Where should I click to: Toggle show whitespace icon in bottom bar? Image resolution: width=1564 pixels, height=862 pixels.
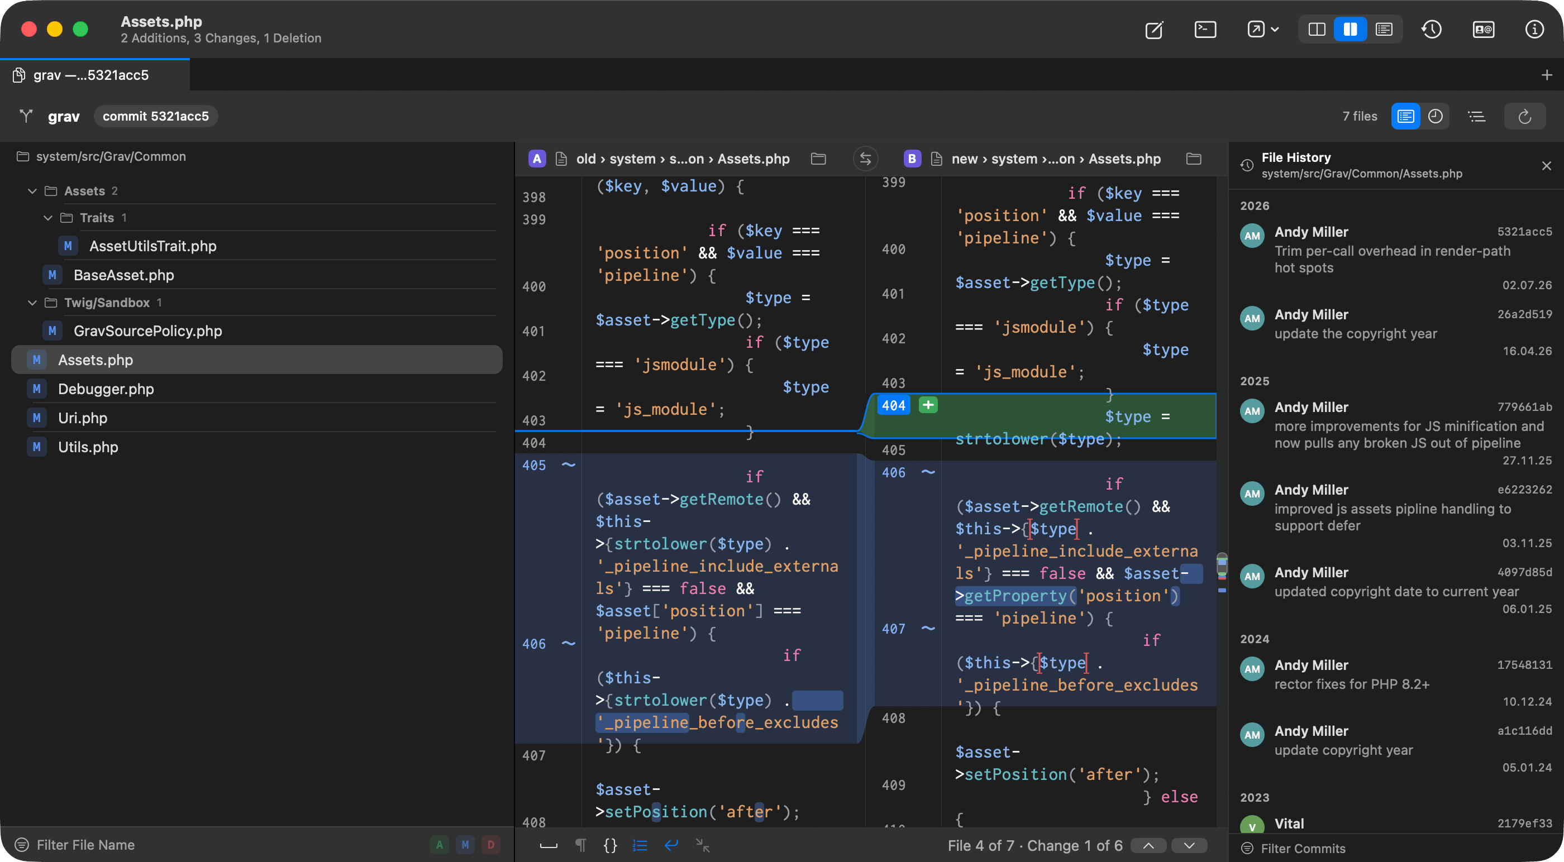coord(549,845)
